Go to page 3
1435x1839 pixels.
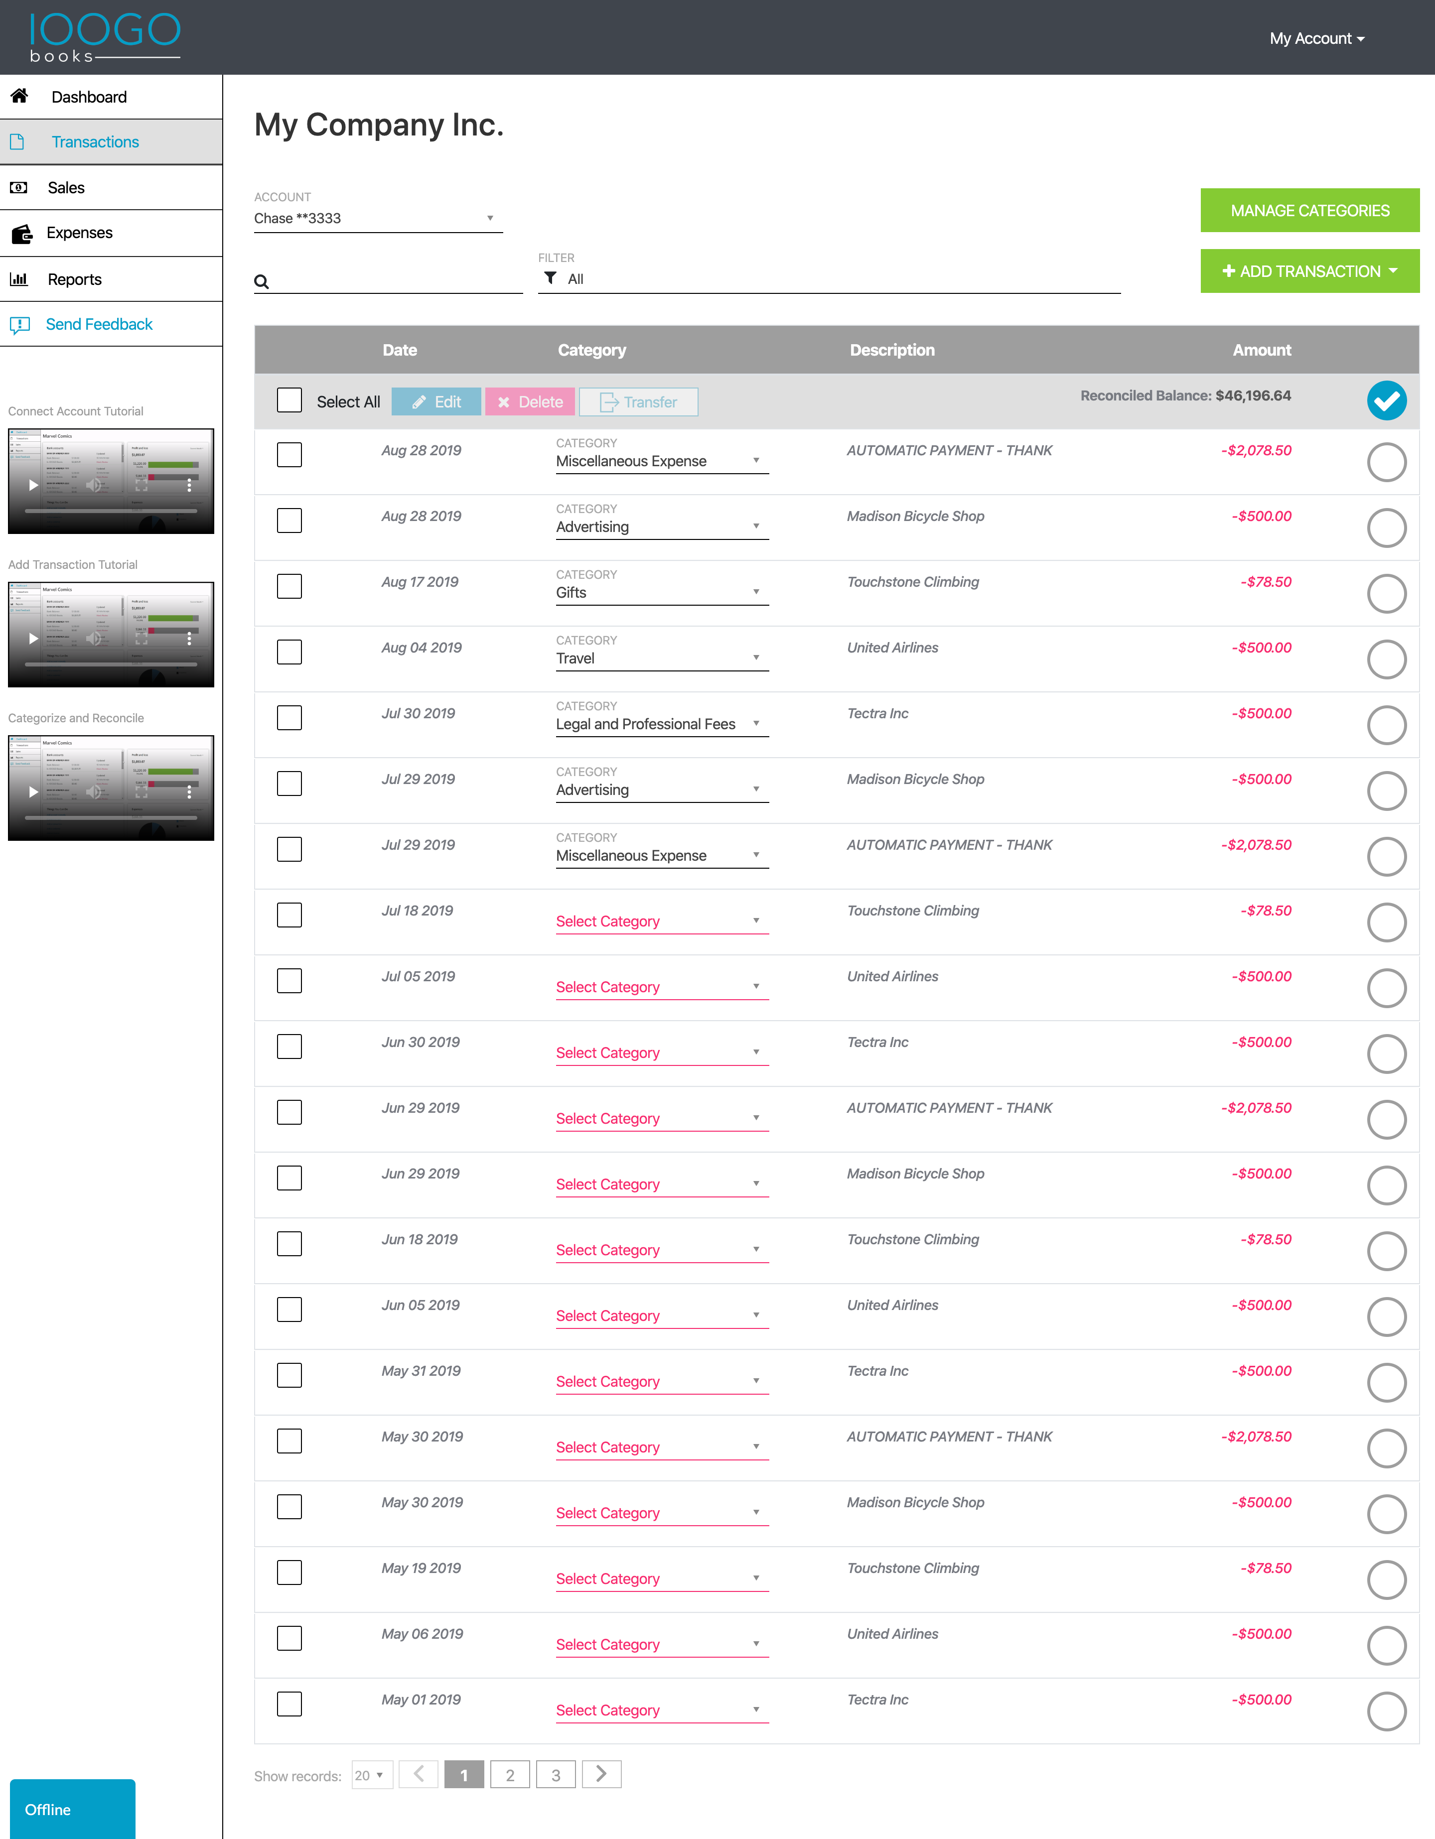pyautogui.click(x=556, y=1774)
